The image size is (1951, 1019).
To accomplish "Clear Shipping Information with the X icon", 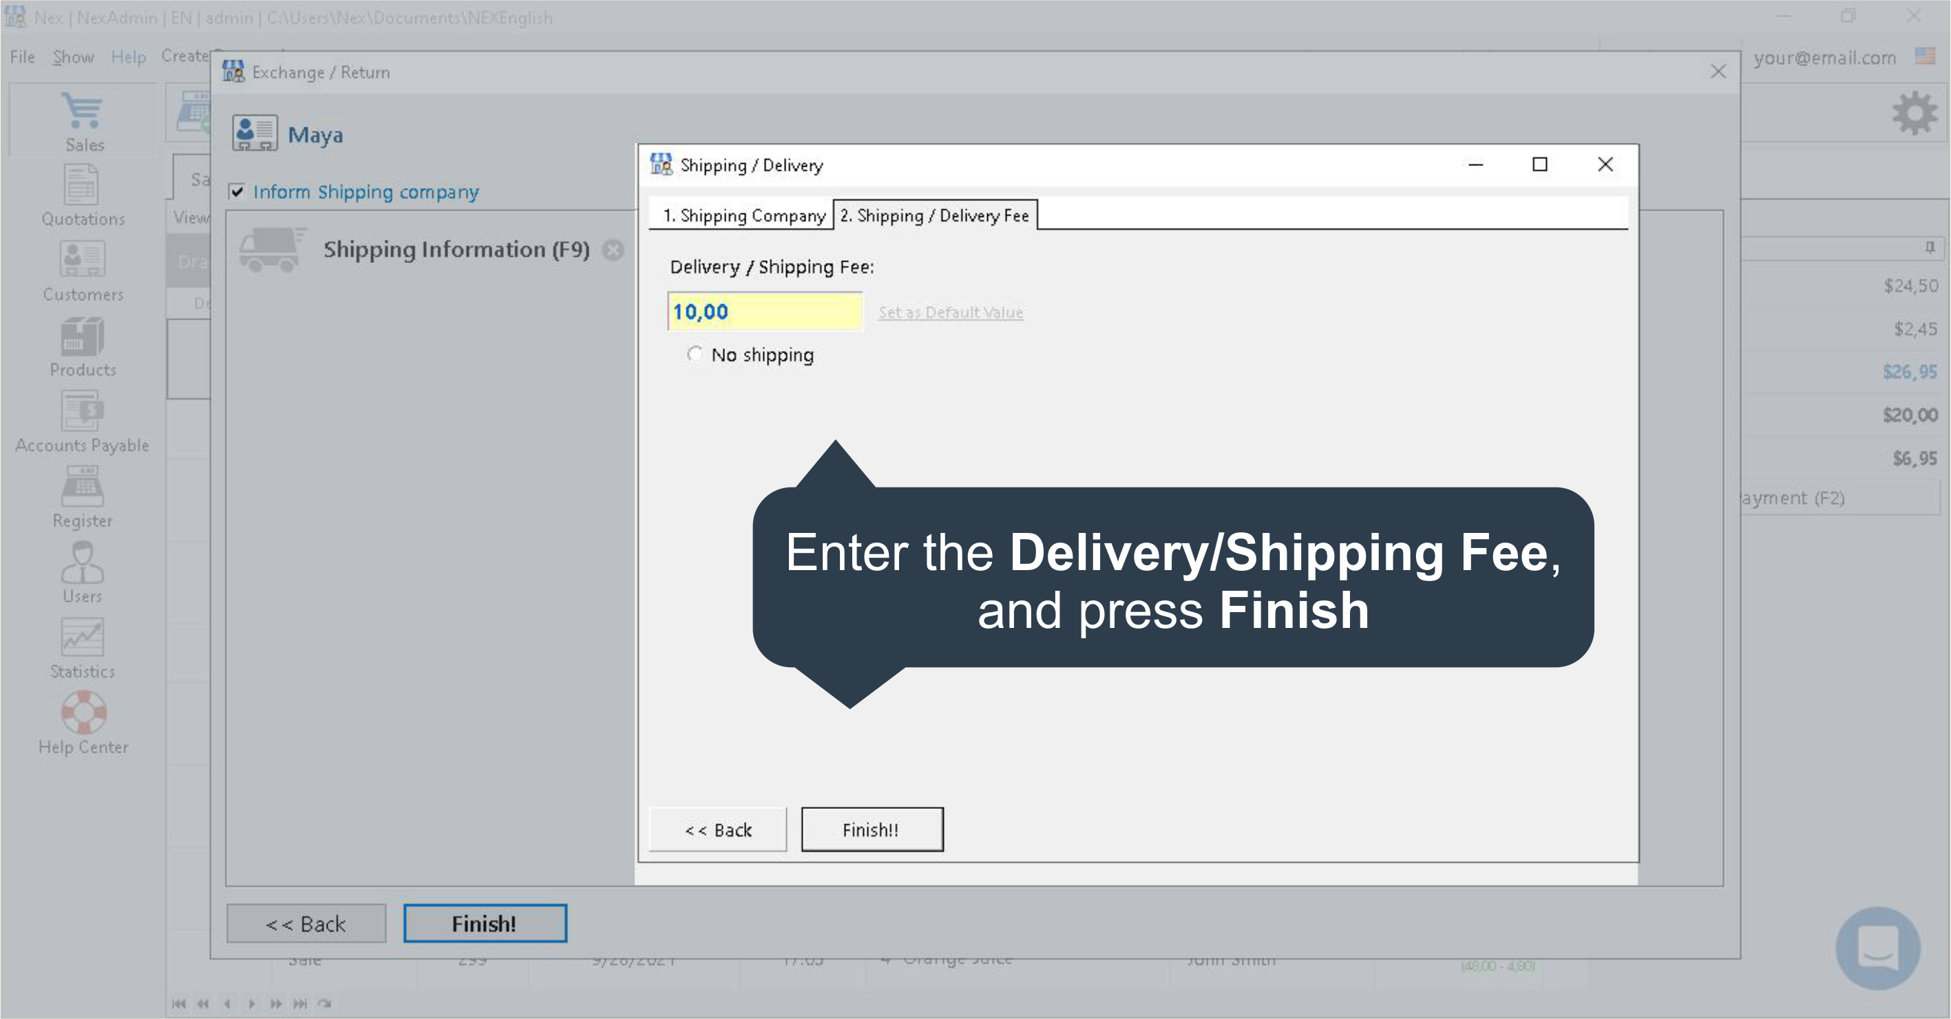I will pyautogui.click(x=613, y=250).
